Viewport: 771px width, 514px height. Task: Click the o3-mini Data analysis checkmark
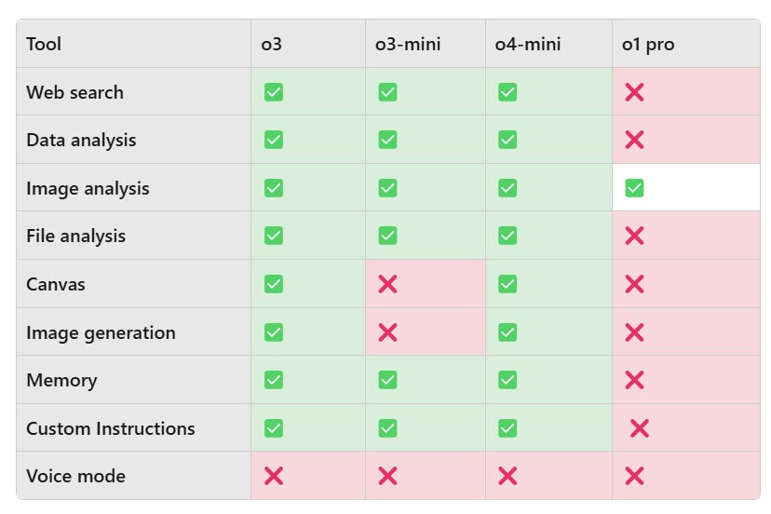387,140
